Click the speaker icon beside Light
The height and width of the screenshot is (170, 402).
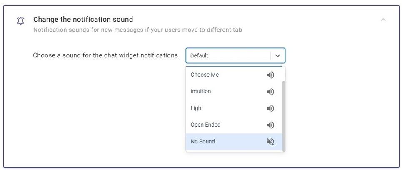click(x=270, y=108)
